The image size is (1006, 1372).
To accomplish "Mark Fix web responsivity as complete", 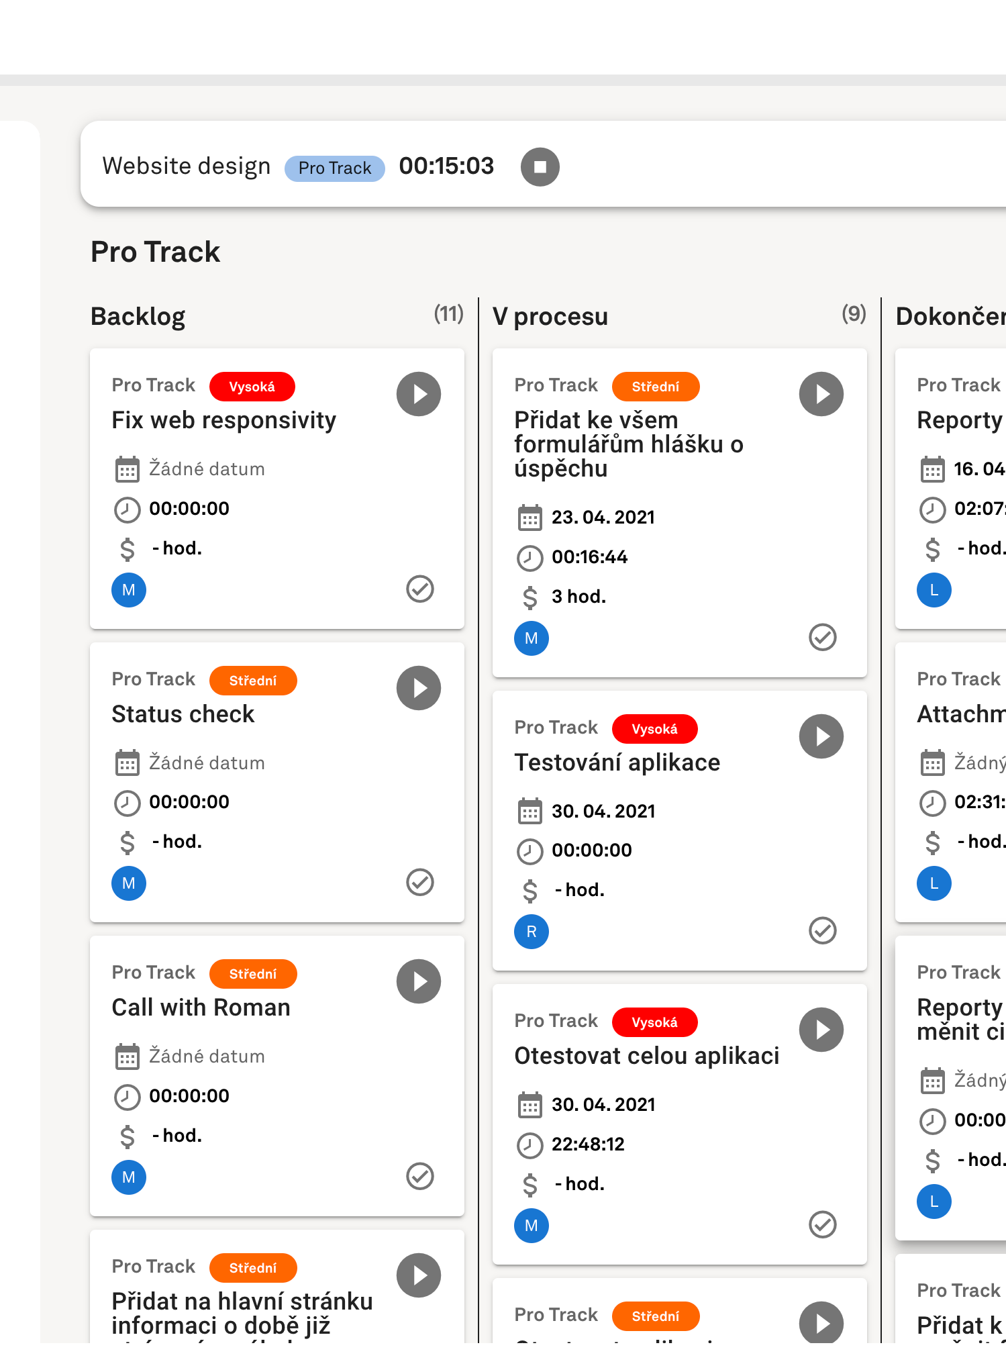I will click(420, 589).
